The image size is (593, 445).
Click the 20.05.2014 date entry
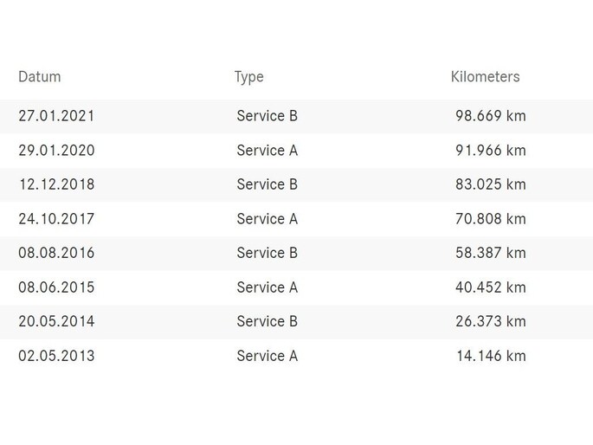tap(56, 321)
